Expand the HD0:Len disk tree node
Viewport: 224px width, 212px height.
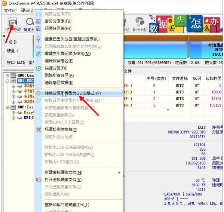[7, 76]
